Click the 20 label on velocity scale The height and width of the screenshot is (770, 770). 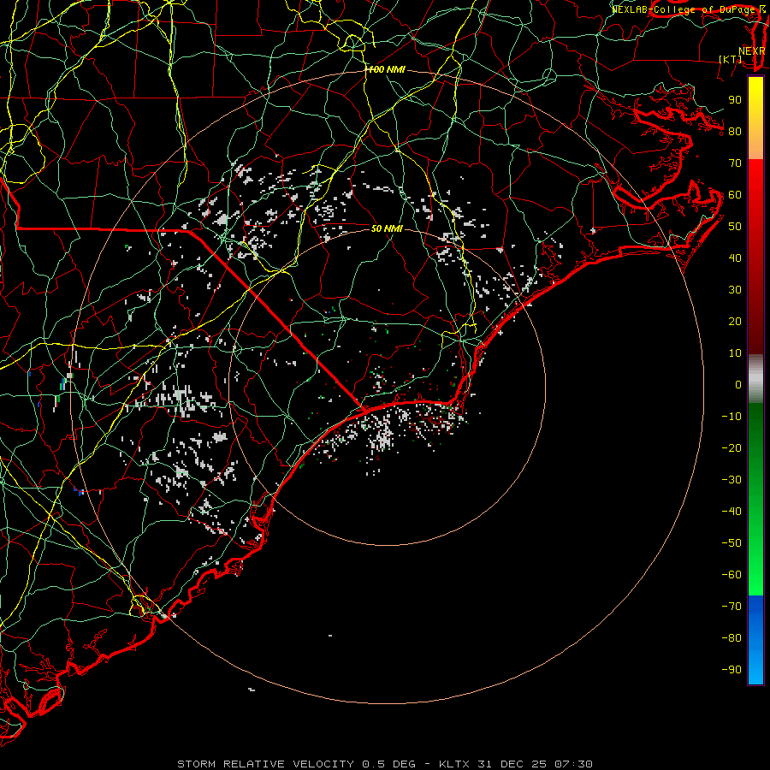pyautogui.click(x=735, y=322)
